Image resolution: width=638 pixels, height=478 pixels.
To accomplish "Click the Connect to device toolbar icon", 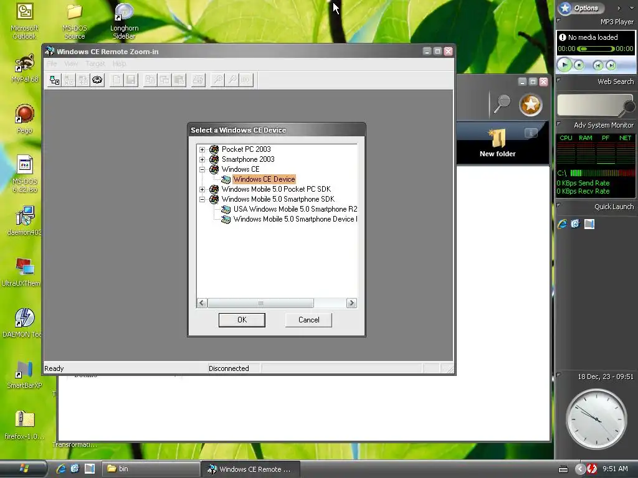I will [x=55, y=80].
